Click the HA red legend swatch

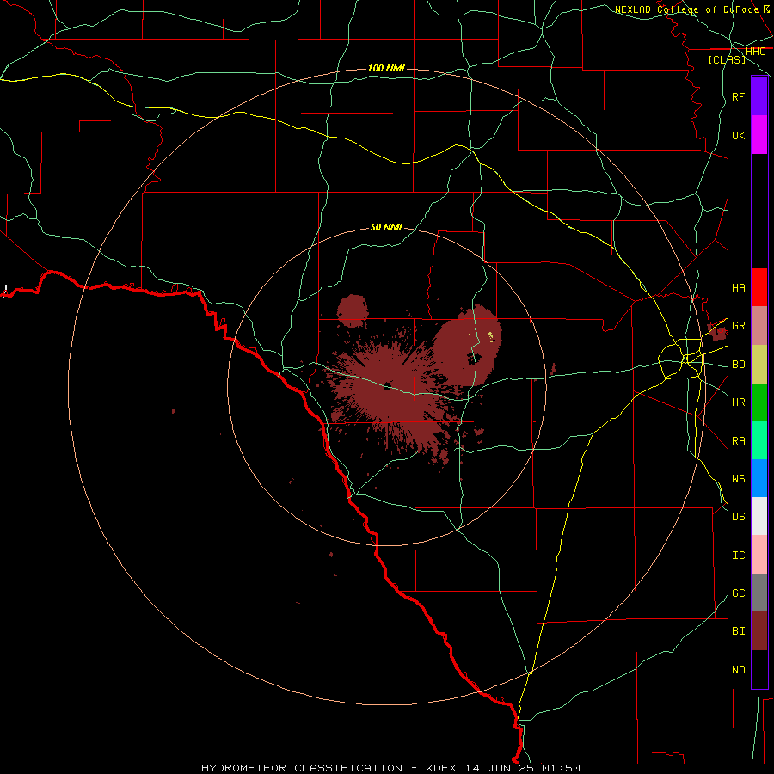point(759,287)
